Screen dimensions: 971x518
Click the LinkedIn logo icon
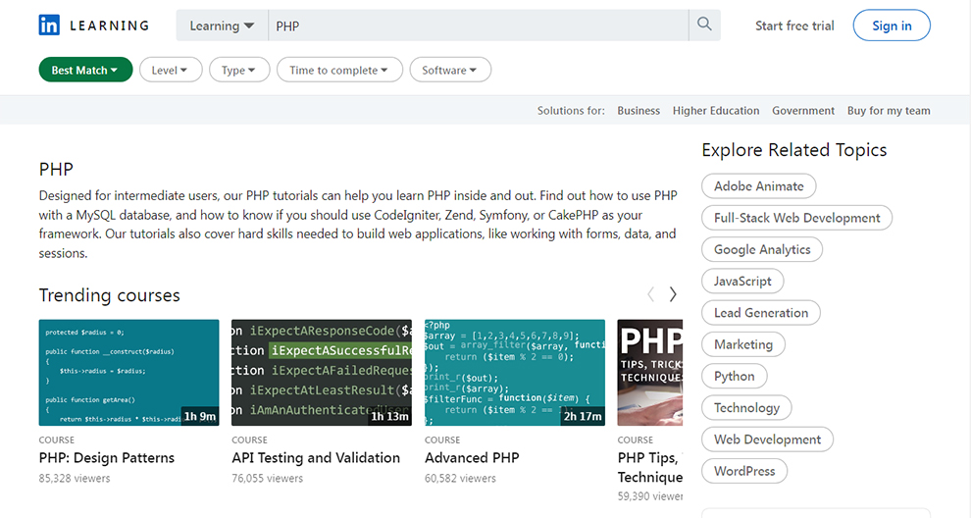49,26
